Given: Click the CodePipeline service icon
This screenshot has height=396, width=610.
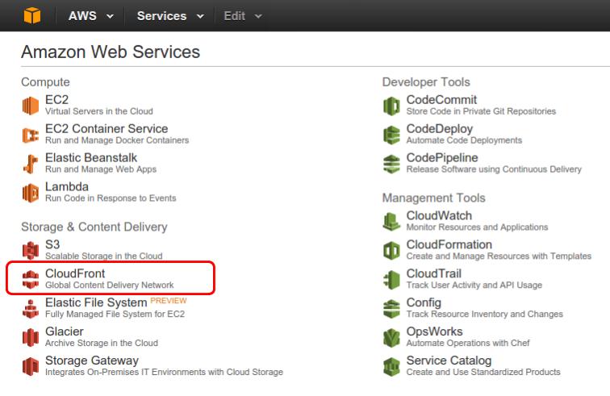Looking at the screenshot, I should coord(391,164).
